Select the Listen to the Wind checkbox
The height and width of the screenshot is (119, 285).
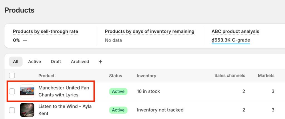click(x=12, y=110)
